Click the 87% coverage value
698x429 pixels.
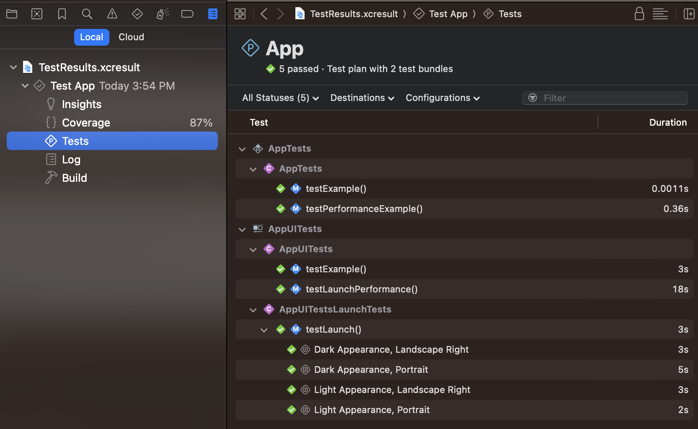pyautogui.click(x=201, y=122)
